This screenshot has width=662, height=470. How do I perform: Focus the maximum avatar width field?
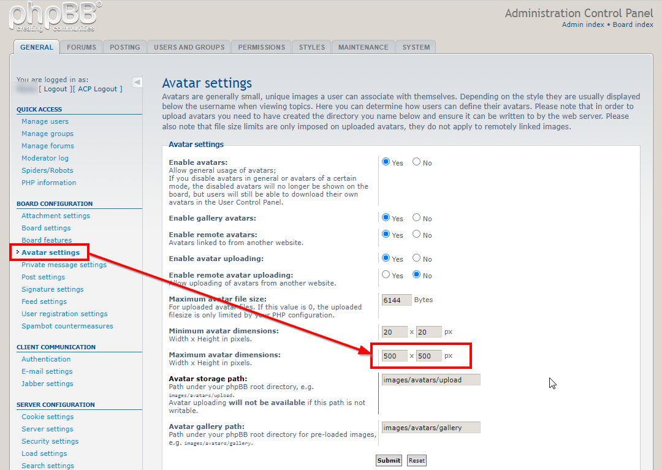click(394, 355)
